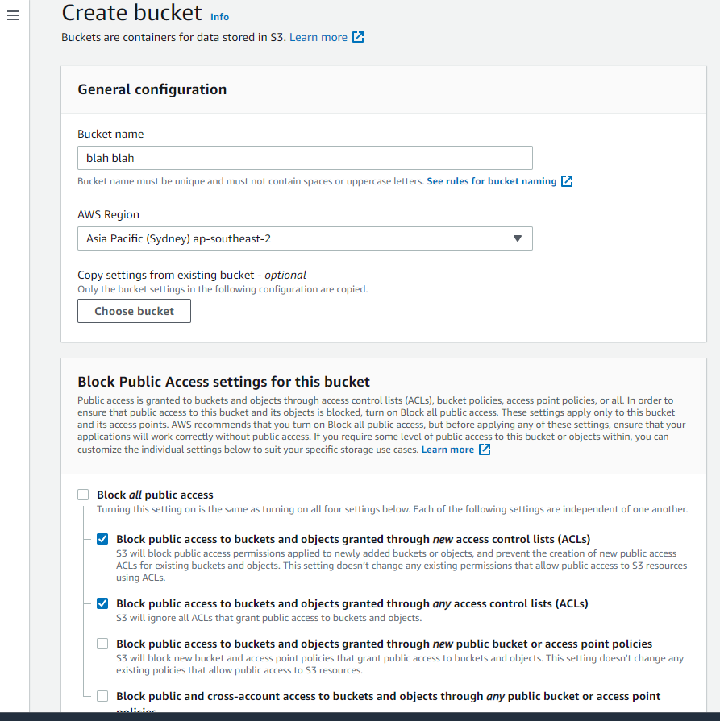Screen dimensions: 720x721
Task: Enable Block all public access checkbox
Action: [83, 495]
